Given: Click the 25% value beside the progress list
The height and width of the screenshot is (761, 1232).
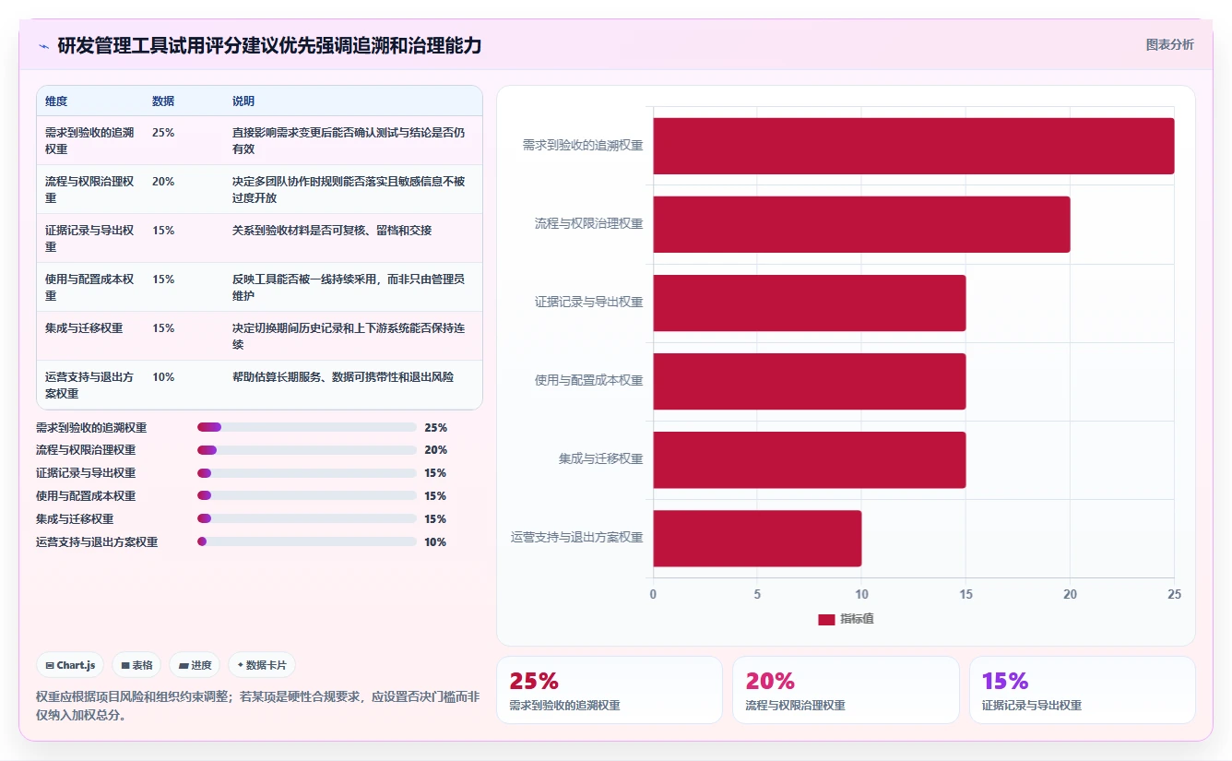Looking at the screenshot, I should tap(435, 428).
